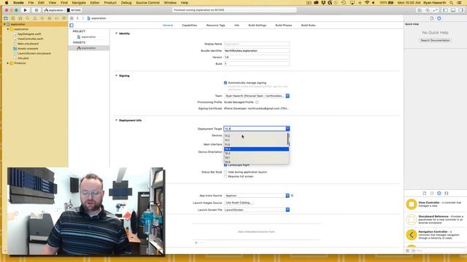467x262 pixels.
Task: Open the Symbol navigator
Action: tap(20, 18)
